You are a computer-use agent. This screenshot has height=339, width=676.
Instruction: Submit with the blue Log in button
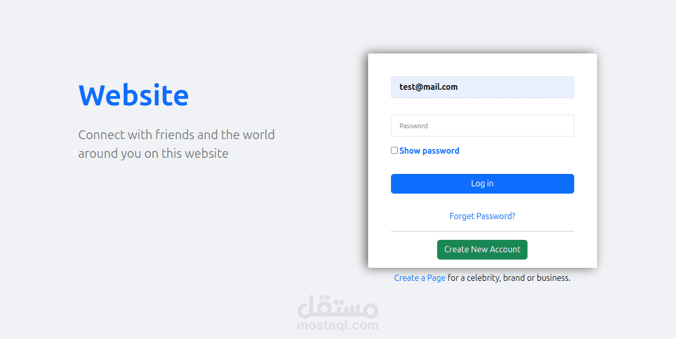click(x=482, y=184)
